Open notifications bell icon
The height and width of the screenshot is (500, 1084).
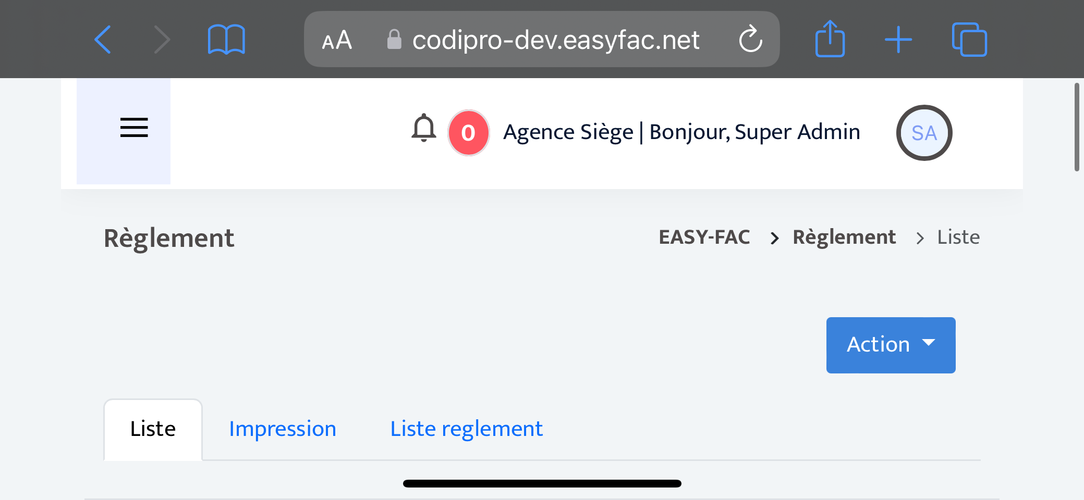point(424,128)
